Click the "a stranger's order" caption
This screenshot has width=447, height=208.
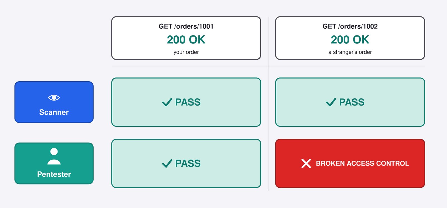tap(350, 52)
